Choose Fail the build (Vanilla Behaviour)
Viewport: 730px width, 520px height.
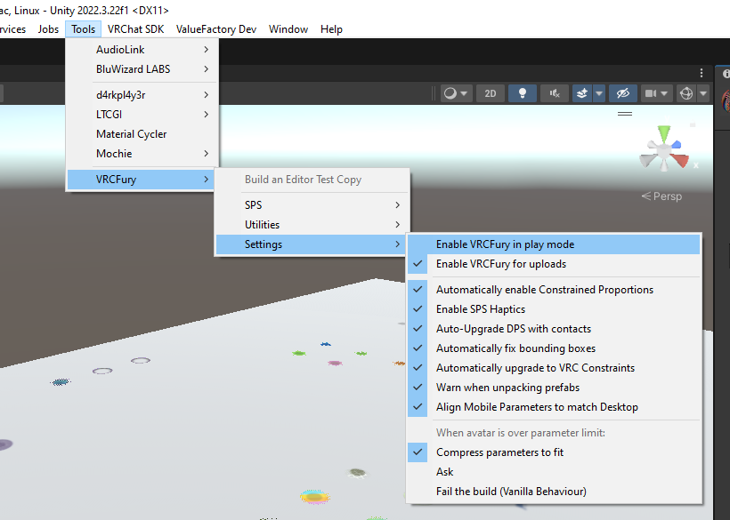(x=513, y=491)
